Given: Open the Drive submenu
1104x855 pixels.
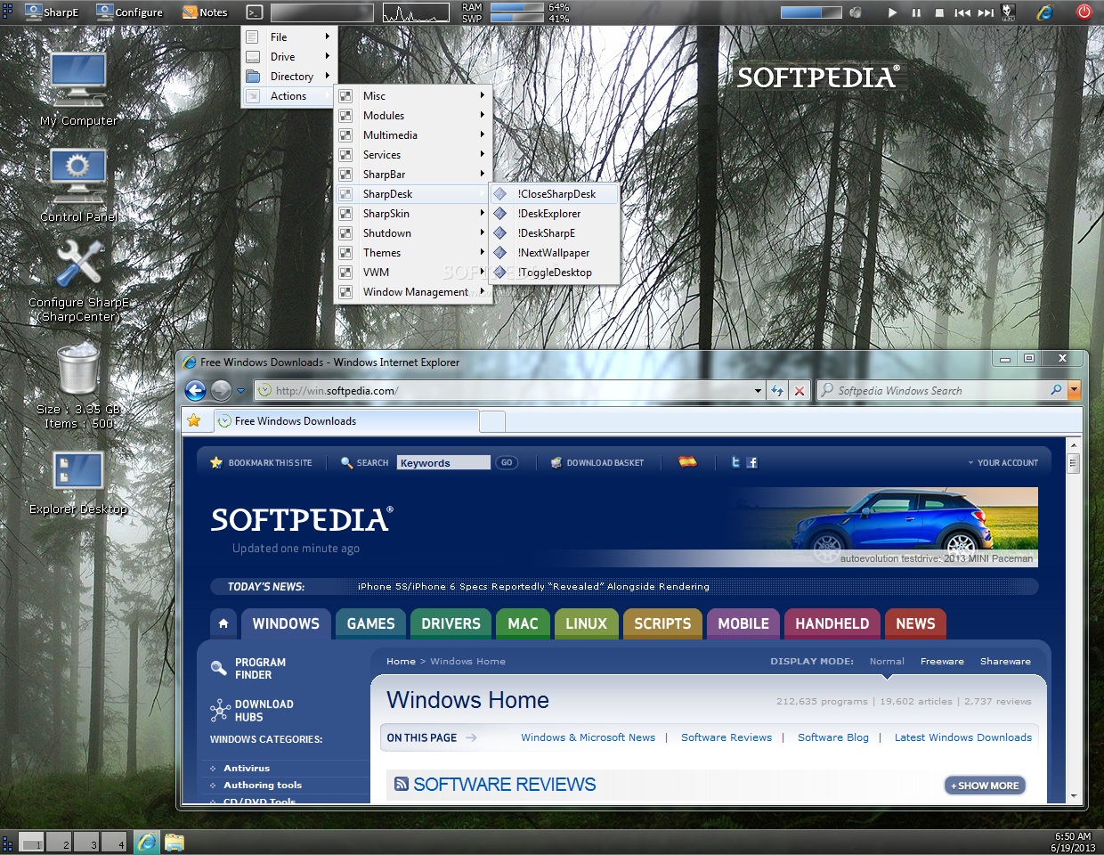Looking at the screenshot, I should point(289,57).
